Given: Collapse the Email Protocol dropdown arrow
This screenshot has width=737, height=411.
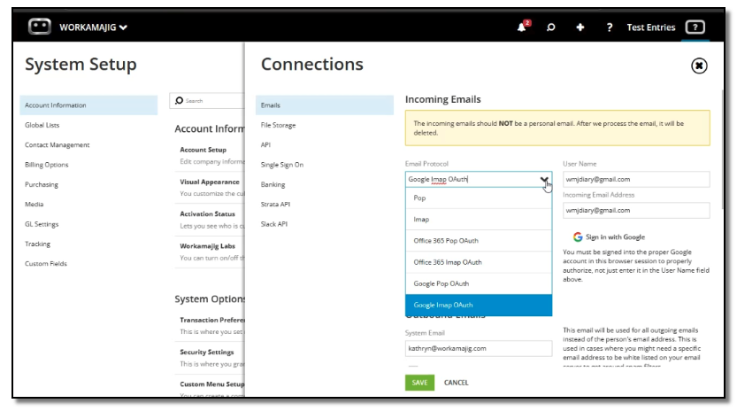Looking at the screenshot, I should (544, 180).
